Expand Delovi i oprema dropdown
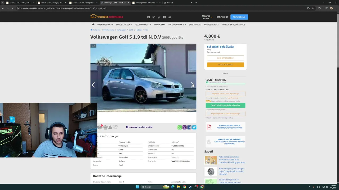The height and width of the screenshot is (190, 339). (x=143, y=25)
